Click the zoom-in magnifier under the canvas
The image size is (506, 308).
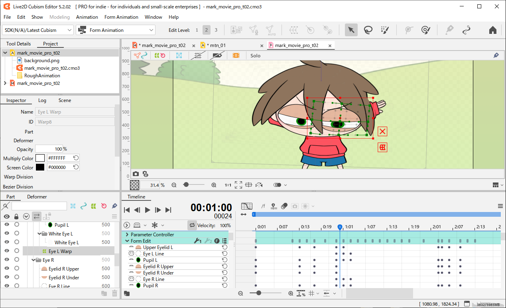click(x=214, y=185)
